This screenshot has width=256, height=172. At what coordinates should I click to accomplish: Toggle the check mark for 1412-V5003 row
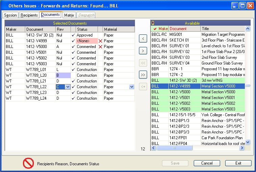coord(73,64)
